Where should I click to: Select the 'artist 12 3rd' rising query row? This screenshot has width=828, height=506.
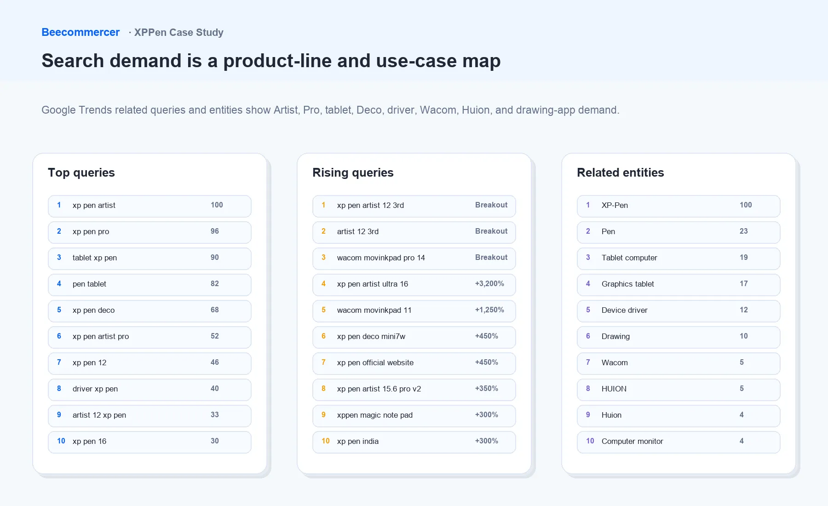pos(414,232)
